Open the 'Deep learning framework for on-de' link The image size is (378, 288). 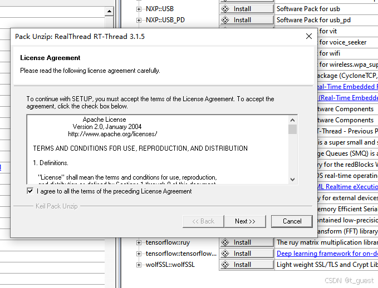coord(327,254)
